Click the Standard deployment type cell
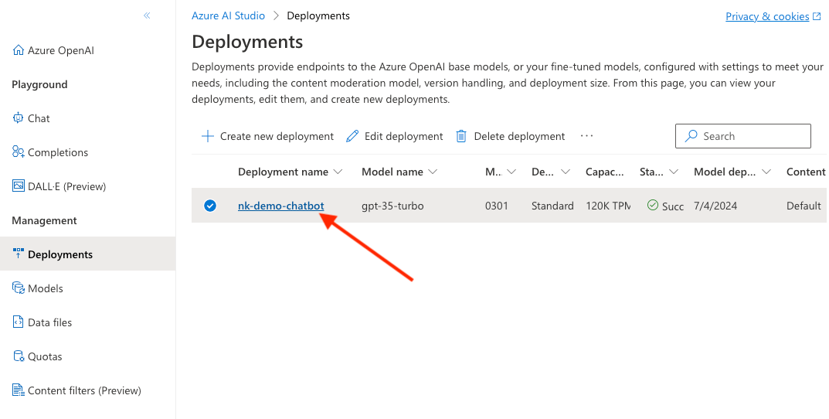This screenshot has width=829, height=419. [x=552, y=206]
